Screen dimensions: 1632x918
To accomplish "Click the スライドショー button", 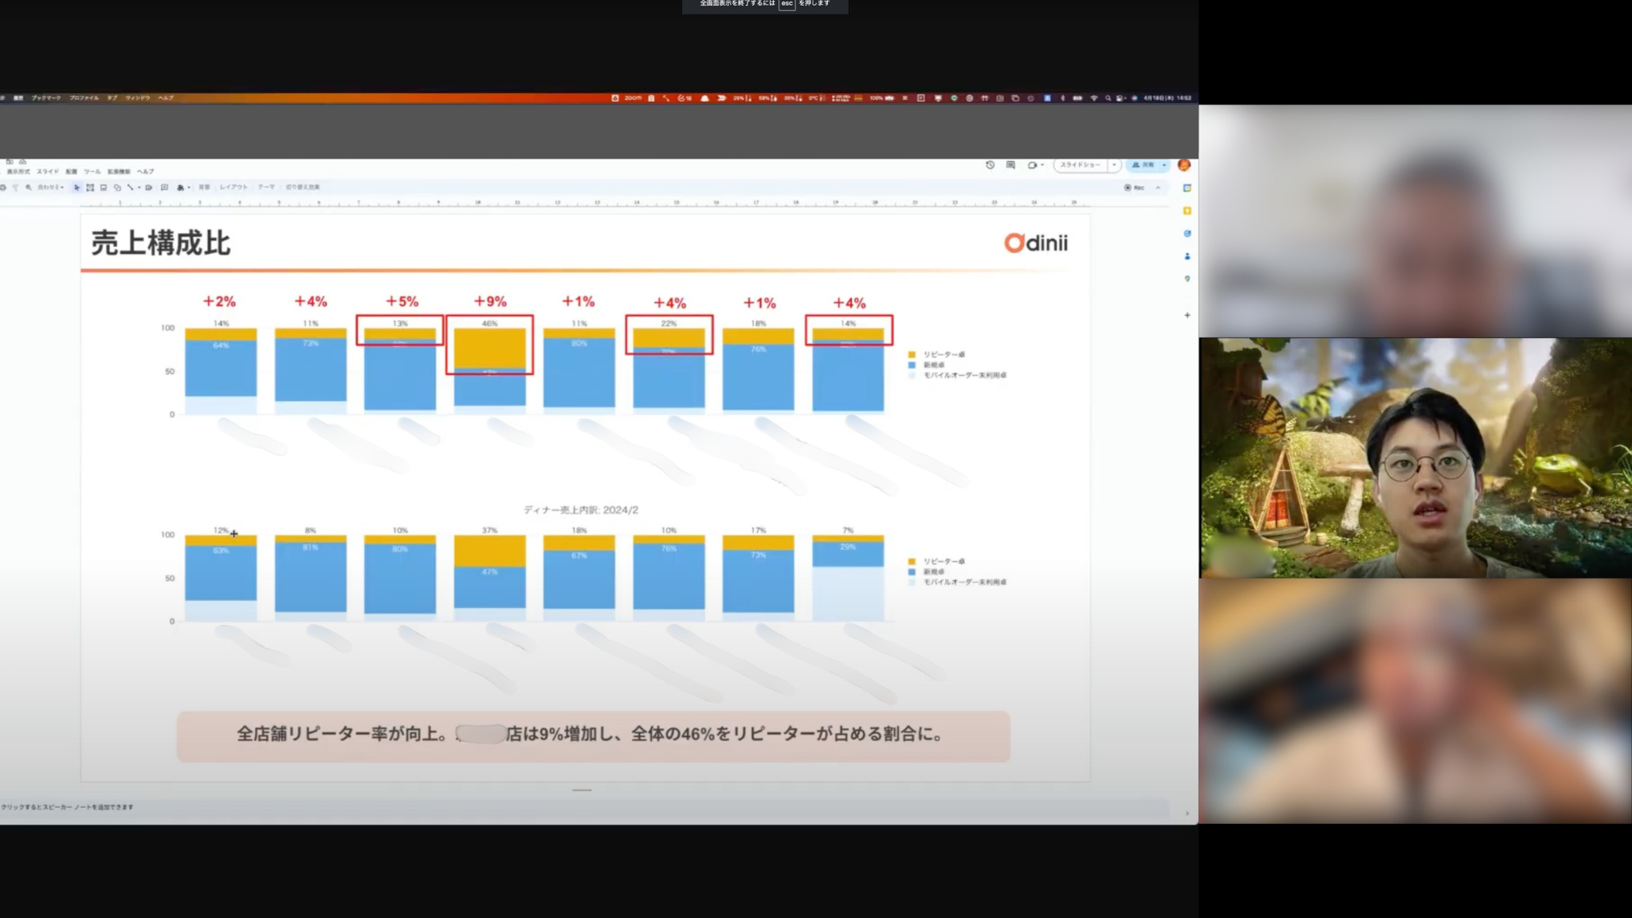I will coord(1080,165).
